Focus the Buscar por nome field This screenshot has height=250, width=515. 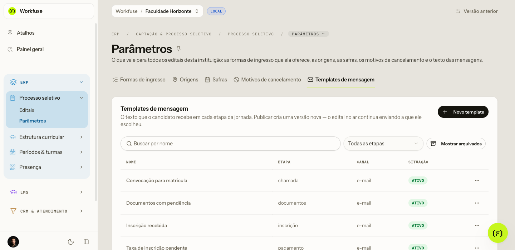pos(231,144)
